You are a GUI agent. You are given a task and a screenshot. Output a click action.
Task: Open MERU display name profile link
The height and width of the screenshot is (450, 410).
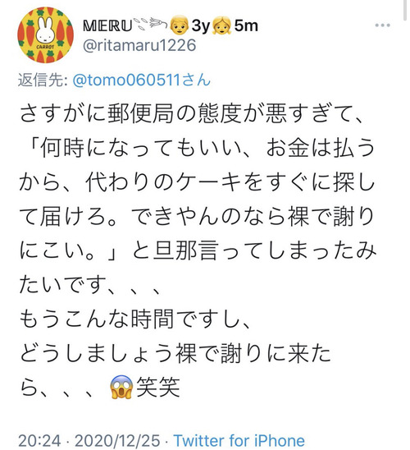pos(107,26)
